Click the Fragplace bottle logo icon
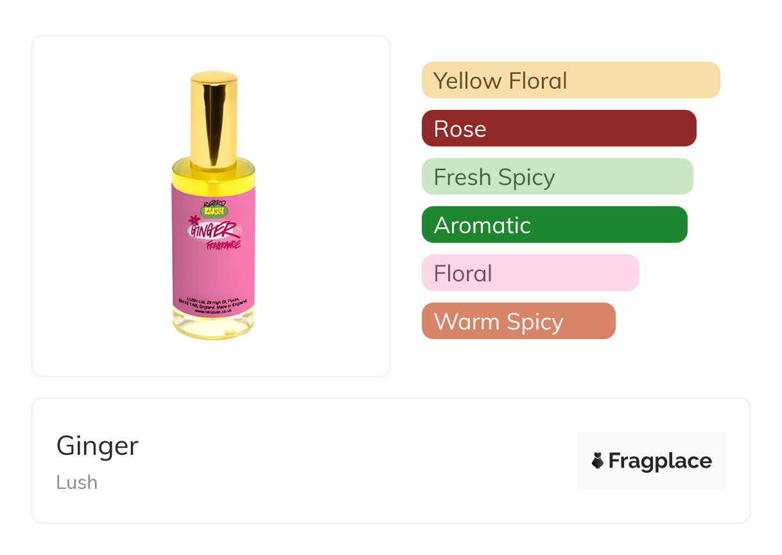Screen dimensions: 782x555 [598, 461]
